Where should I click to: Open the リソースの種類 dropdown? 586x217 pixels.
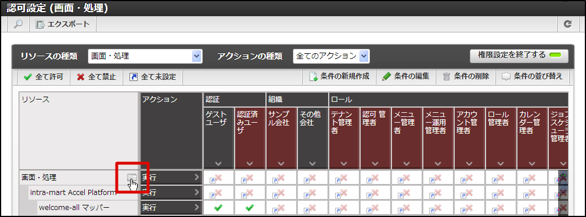(x=145, y=56)
